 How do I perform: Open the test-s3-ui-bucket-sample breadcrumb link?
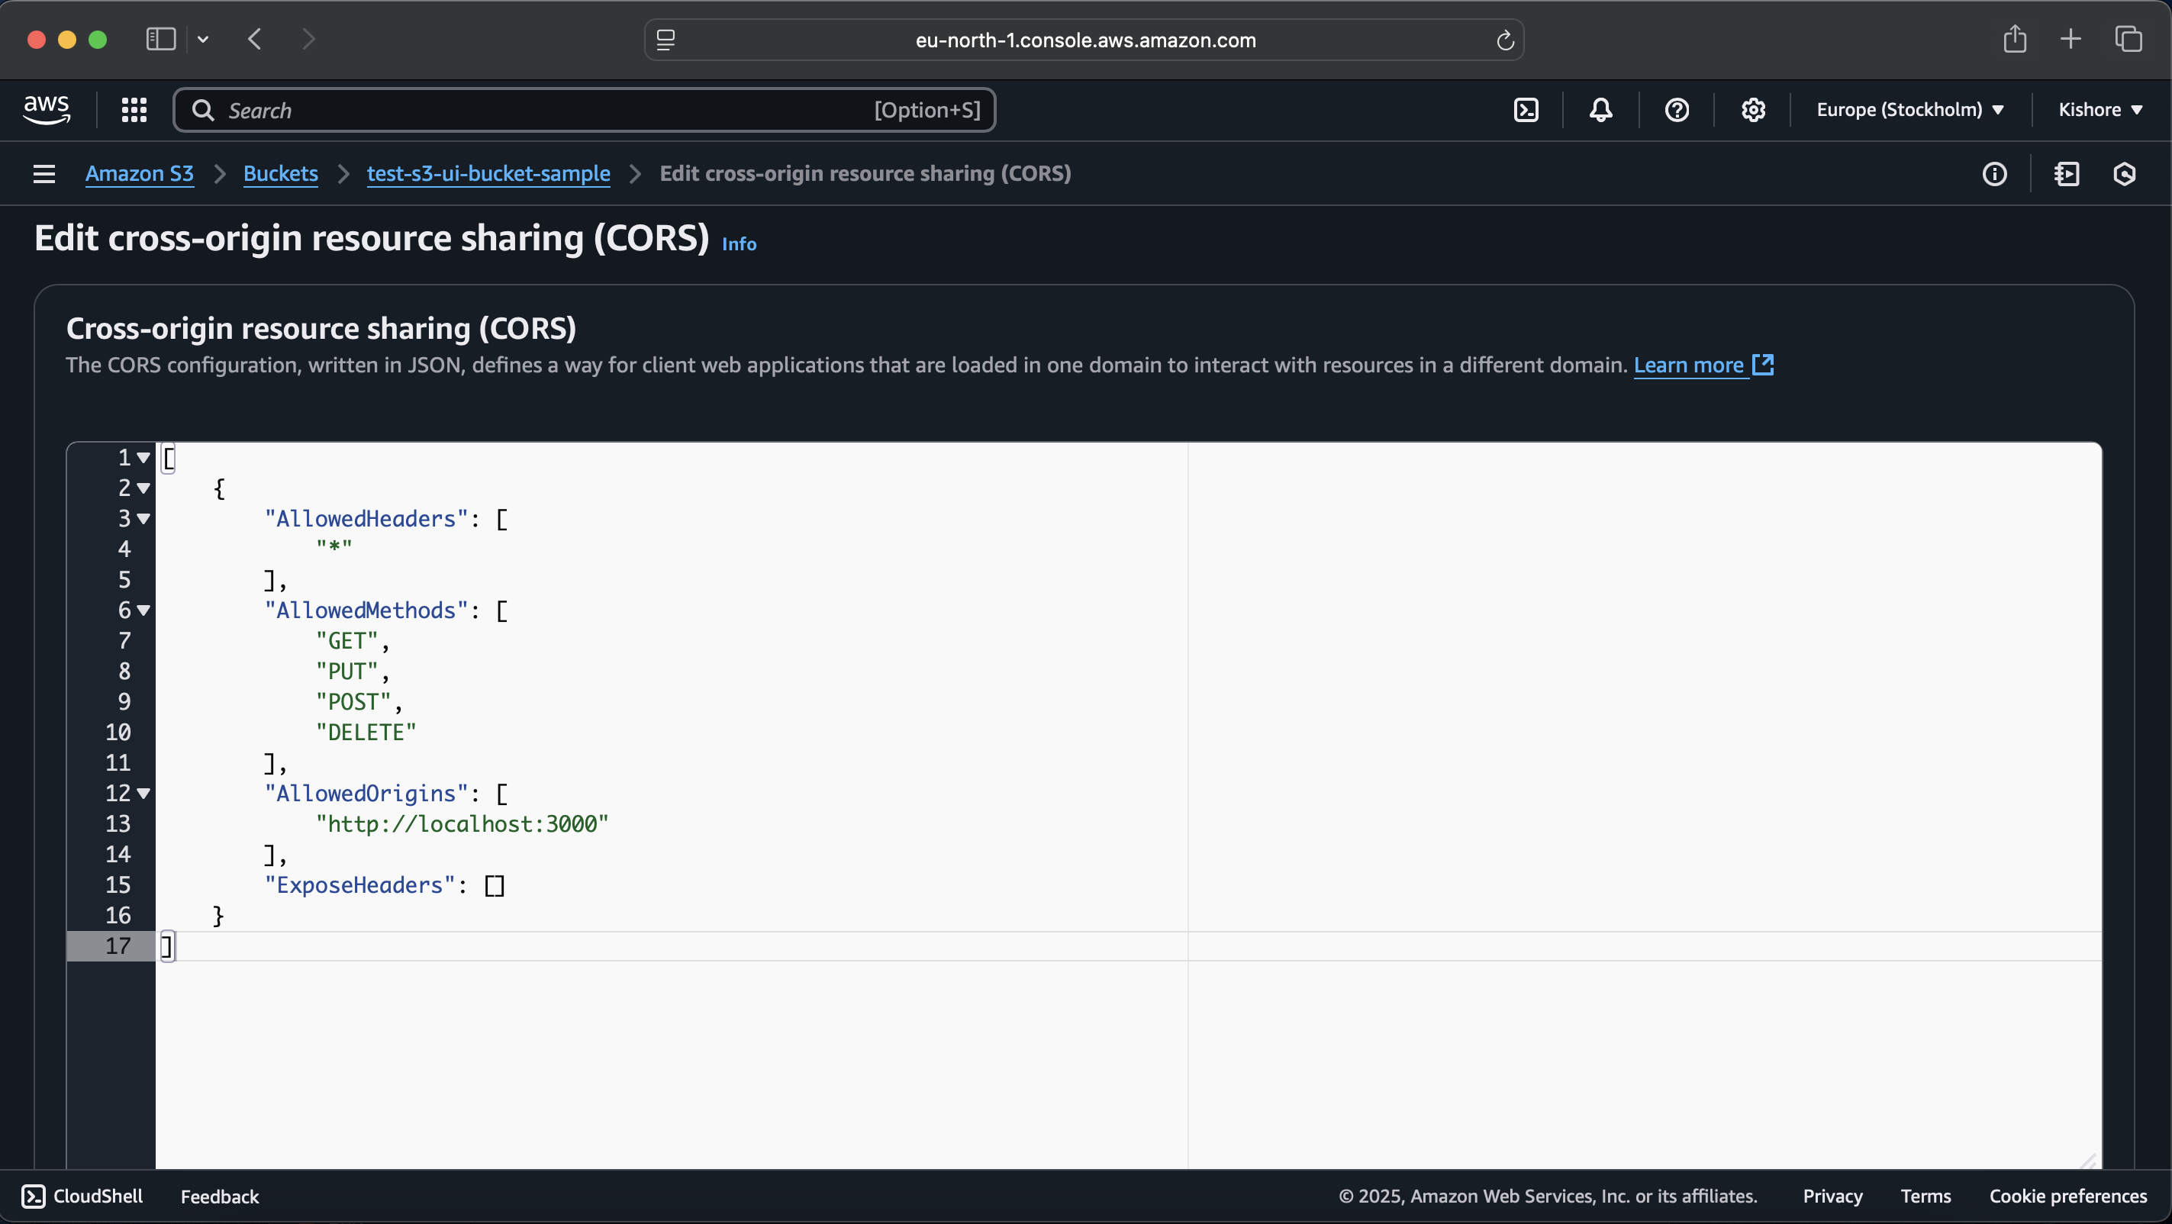pyautogui.click(x=488, y=174)
